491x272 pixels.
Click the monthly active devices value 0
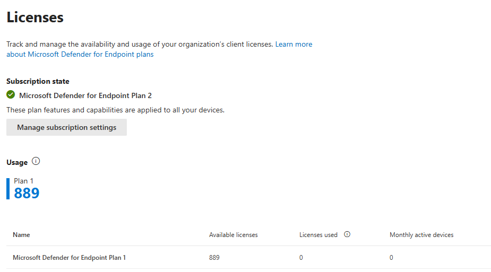(x=391, y=258)
